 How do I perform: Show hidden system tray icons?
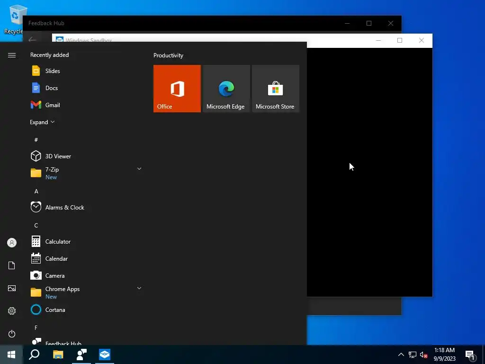[401, 355]
